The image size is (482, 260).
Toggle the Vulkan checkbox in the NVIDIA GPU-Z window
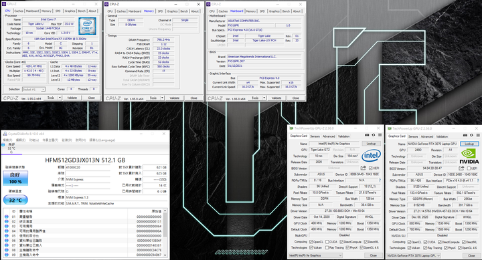pos(409,248)
